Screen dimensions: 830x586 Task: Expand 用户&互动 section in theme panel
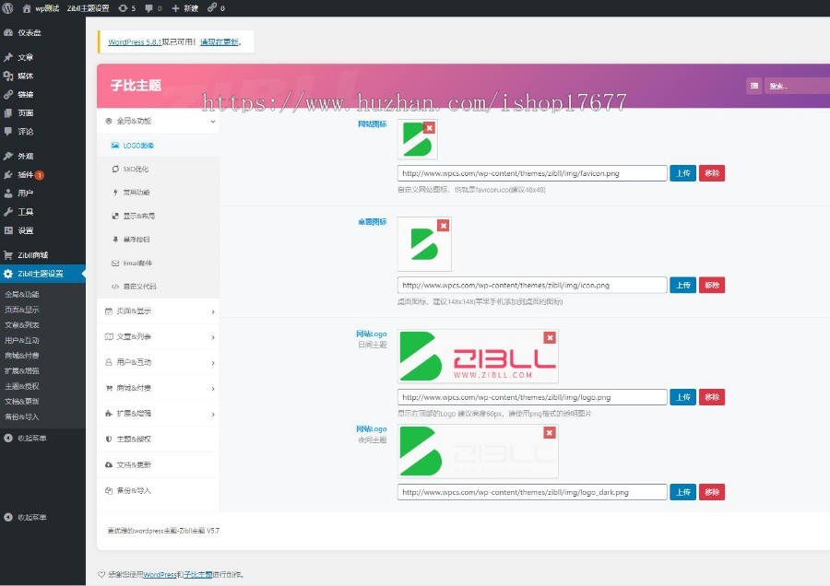(x=159, y=362)
